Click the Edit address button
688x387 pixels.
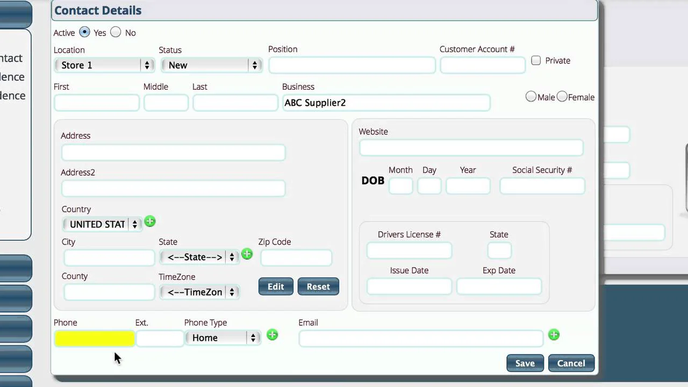276,286
